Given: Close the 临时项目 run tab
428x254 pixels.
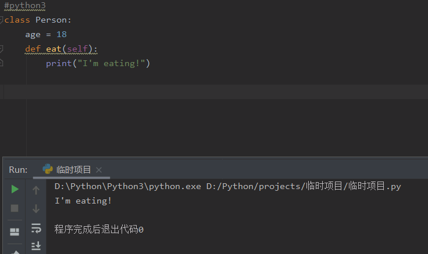Looking at the screenshot, I should 99,170.
